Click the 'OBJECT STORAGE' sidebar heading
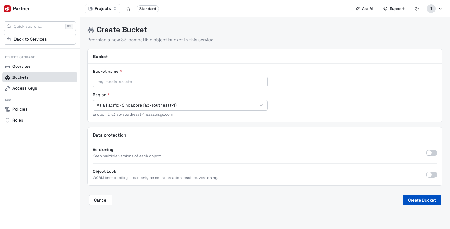This screenshot has width=450, height=229. click(x=20, y=57)
